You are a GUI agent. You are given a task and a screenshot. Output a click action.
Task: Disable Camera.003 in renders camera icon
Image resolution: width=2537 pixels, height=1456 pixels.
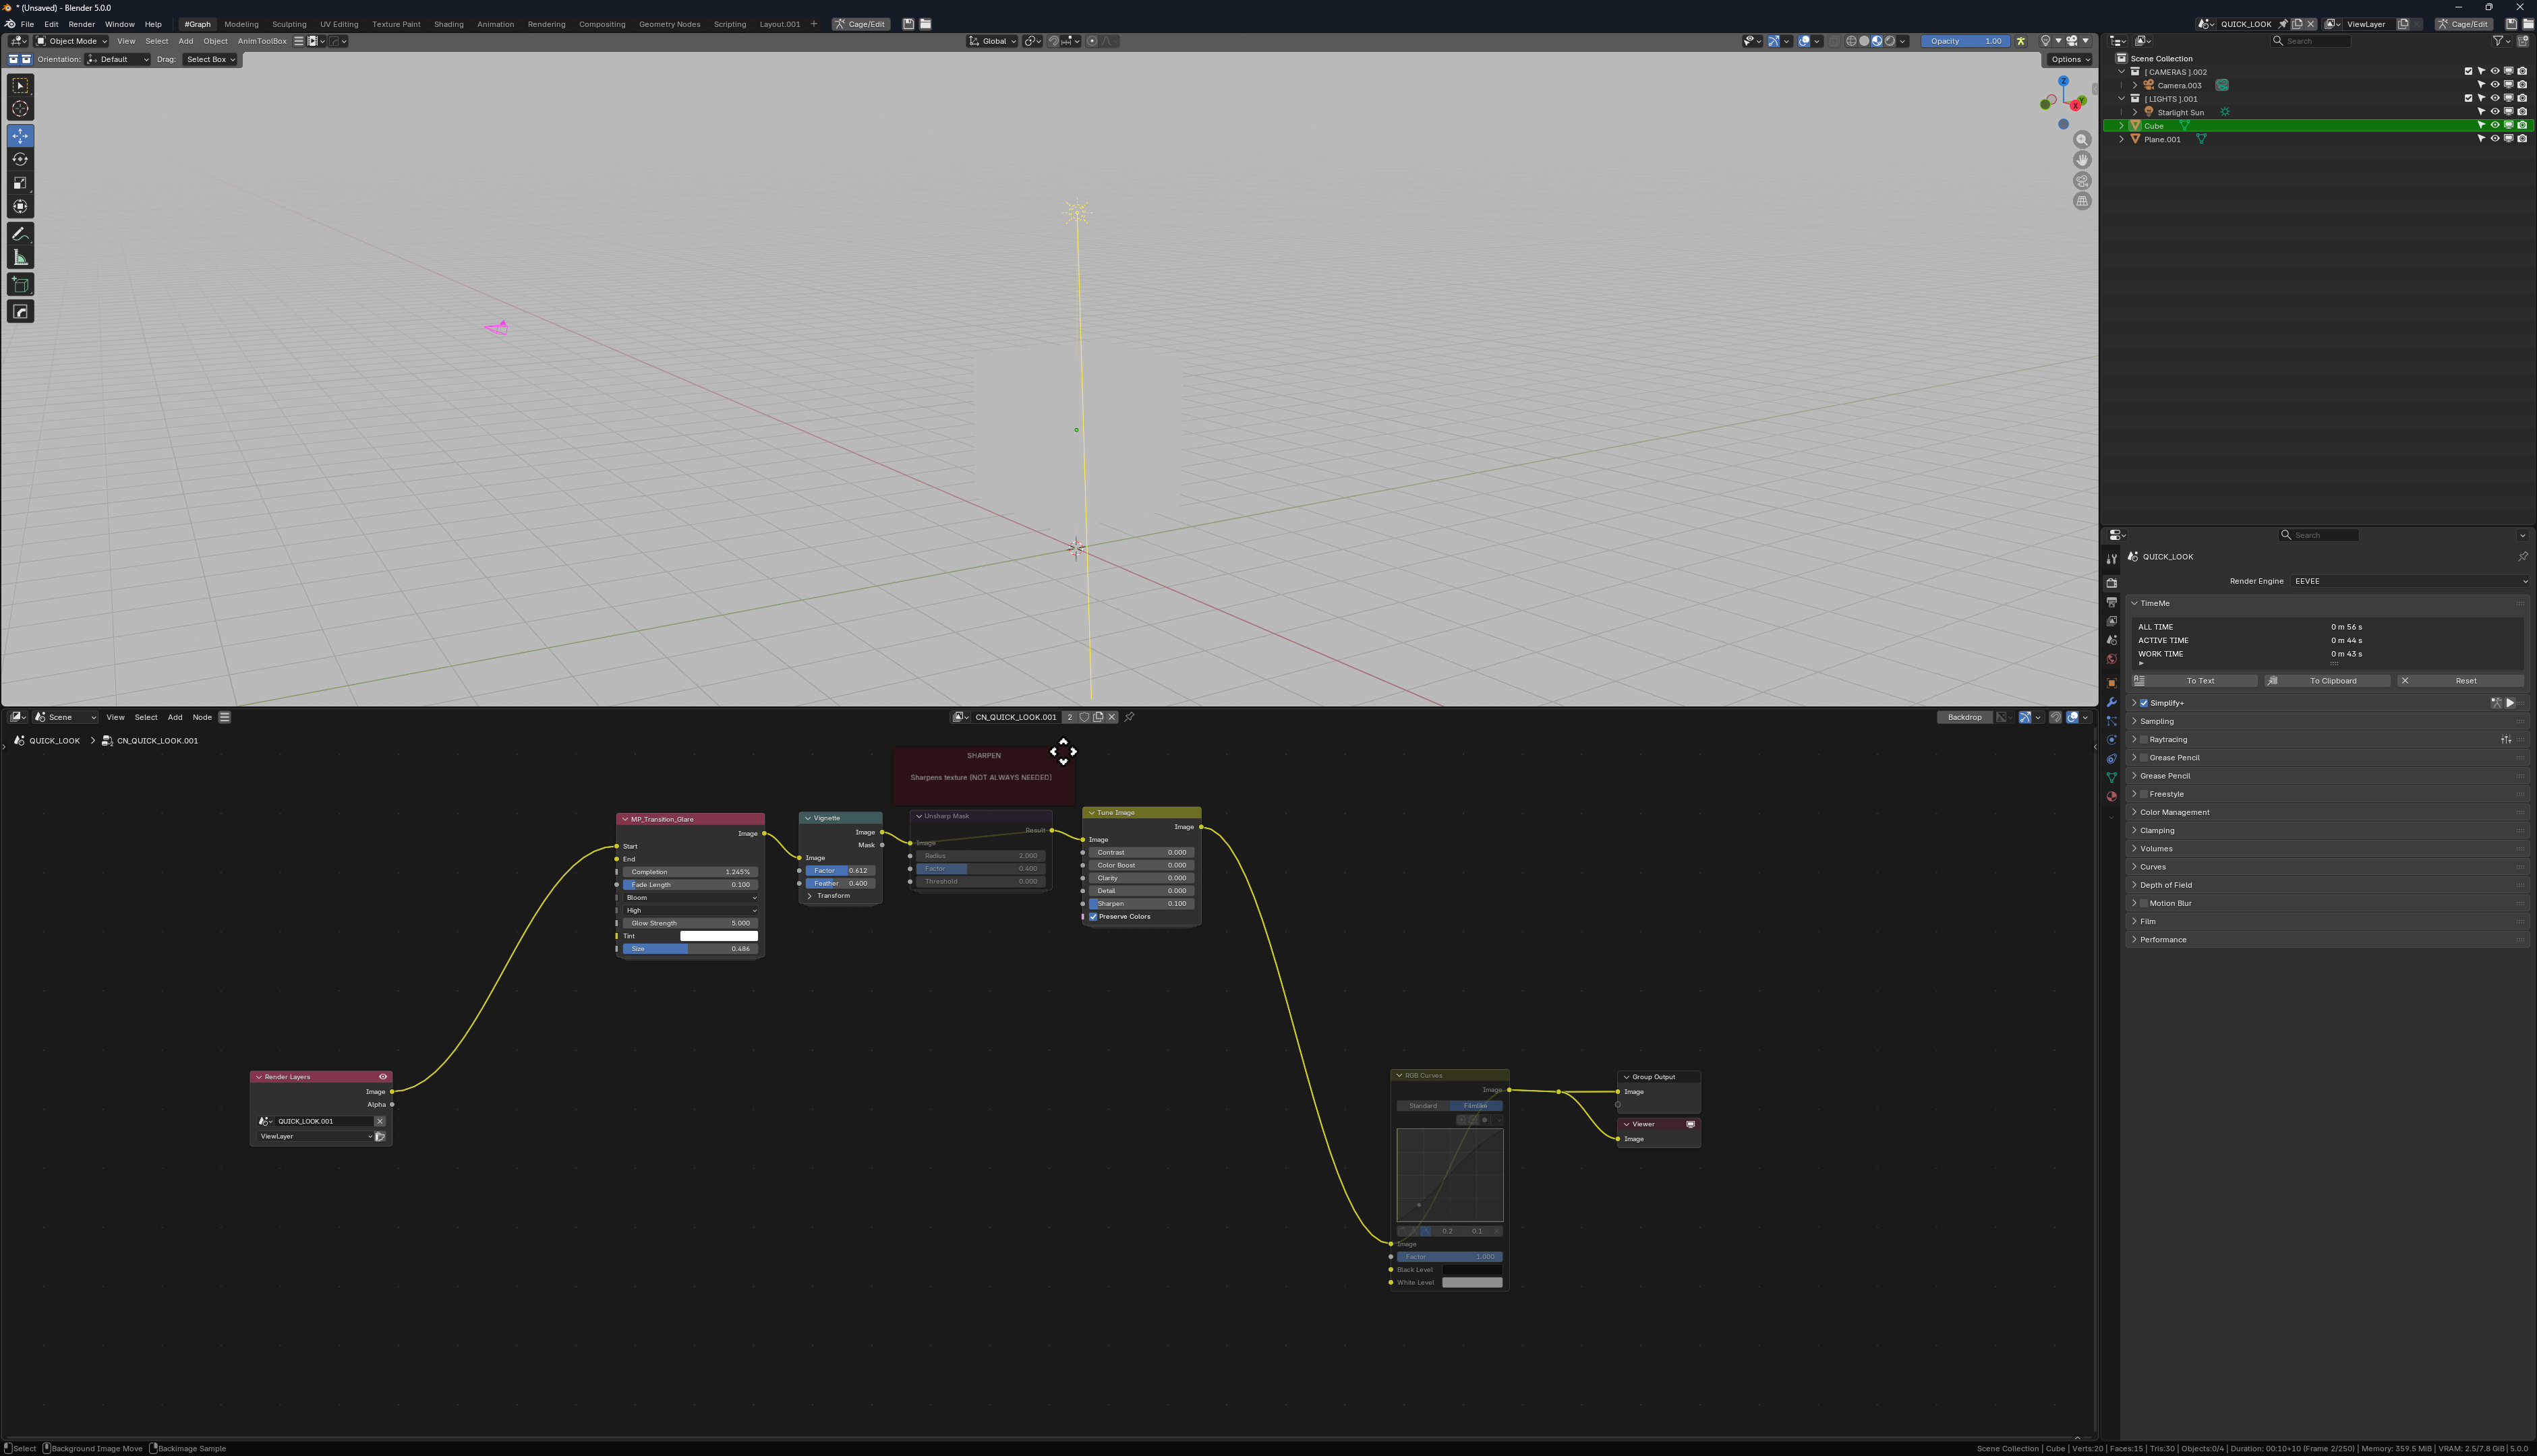pos(2521,85)
